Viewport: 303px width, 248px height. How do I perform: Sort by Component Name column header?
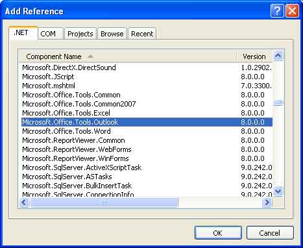[128, 56]
